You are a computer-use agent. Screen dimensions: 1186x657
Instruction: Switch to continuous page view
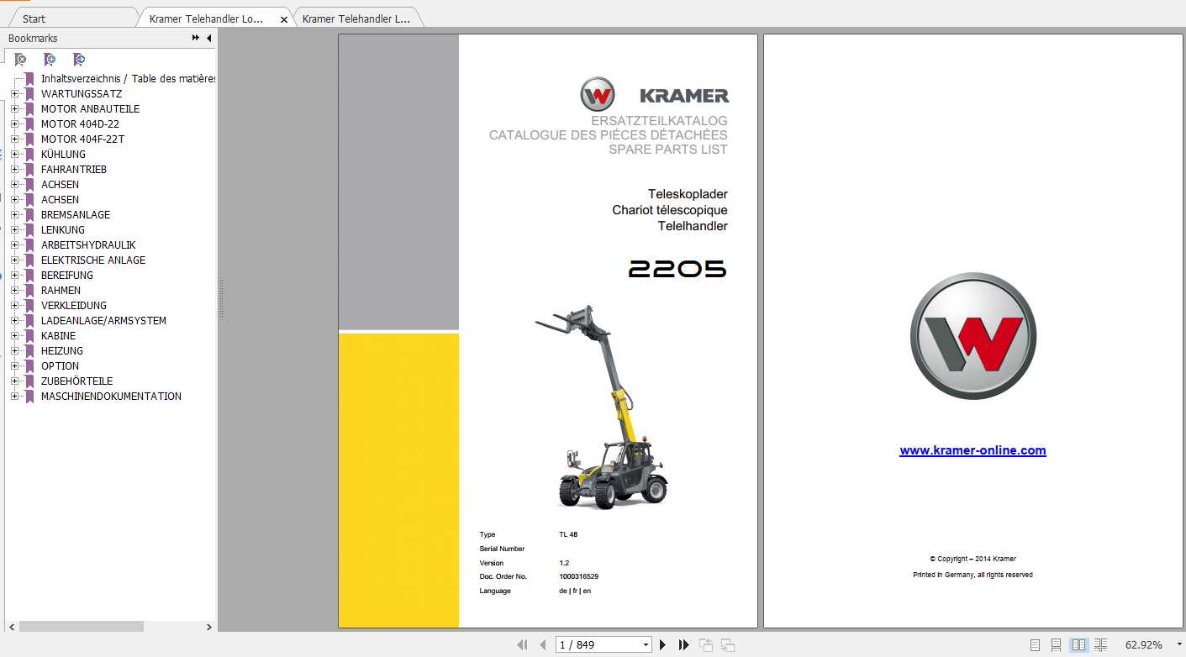(1057, 644)
